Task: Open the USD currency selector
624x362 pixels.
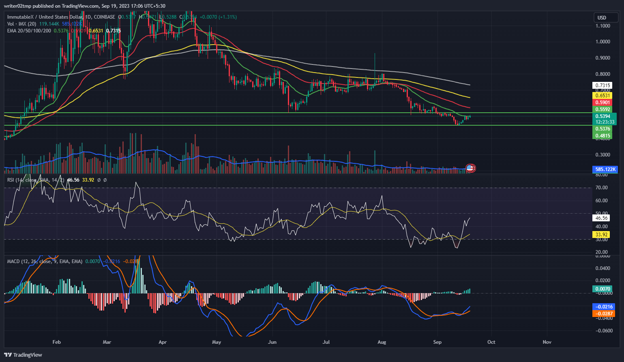Action: pyautogui.click(x=606, y=17)
